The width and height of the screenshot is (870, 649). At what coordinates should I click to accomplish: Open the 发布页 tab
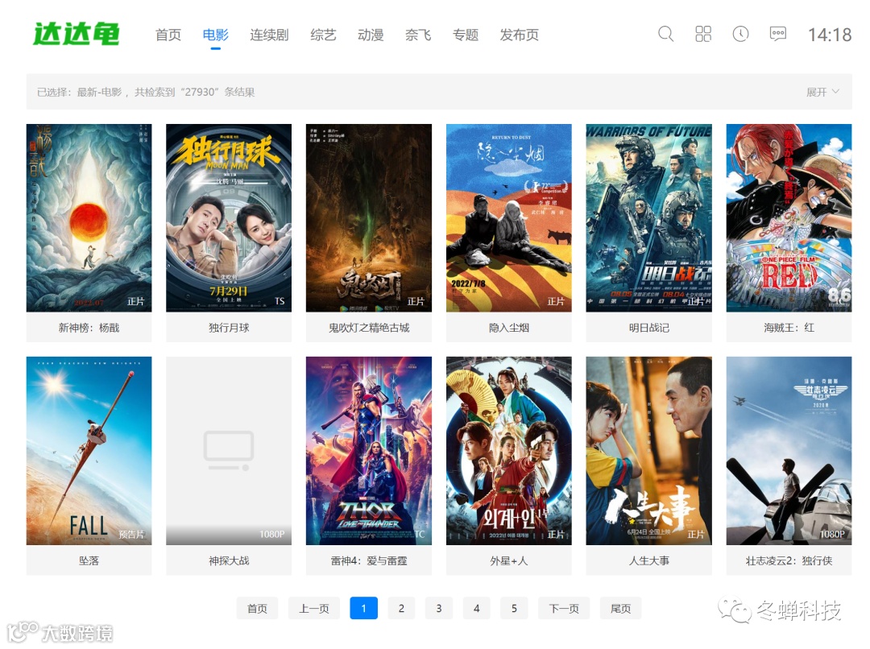pyautogui.click(x=519, y=35)
